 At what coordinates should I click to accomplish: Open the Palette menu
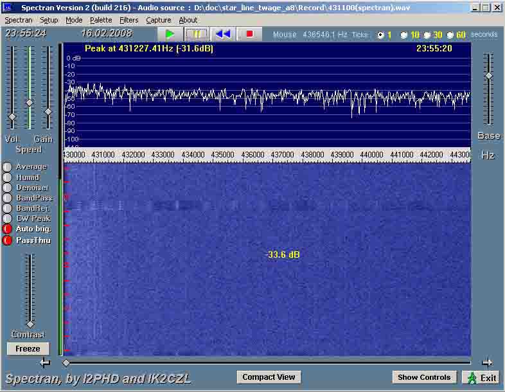(x=101, y=20)
